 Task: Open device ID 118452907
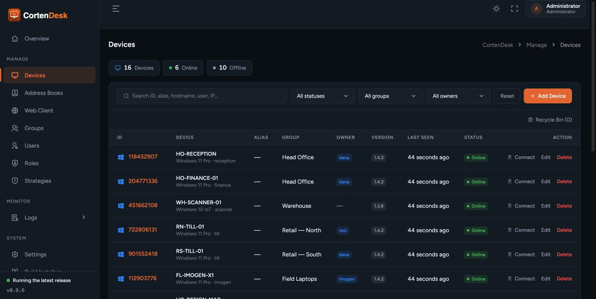143,157
